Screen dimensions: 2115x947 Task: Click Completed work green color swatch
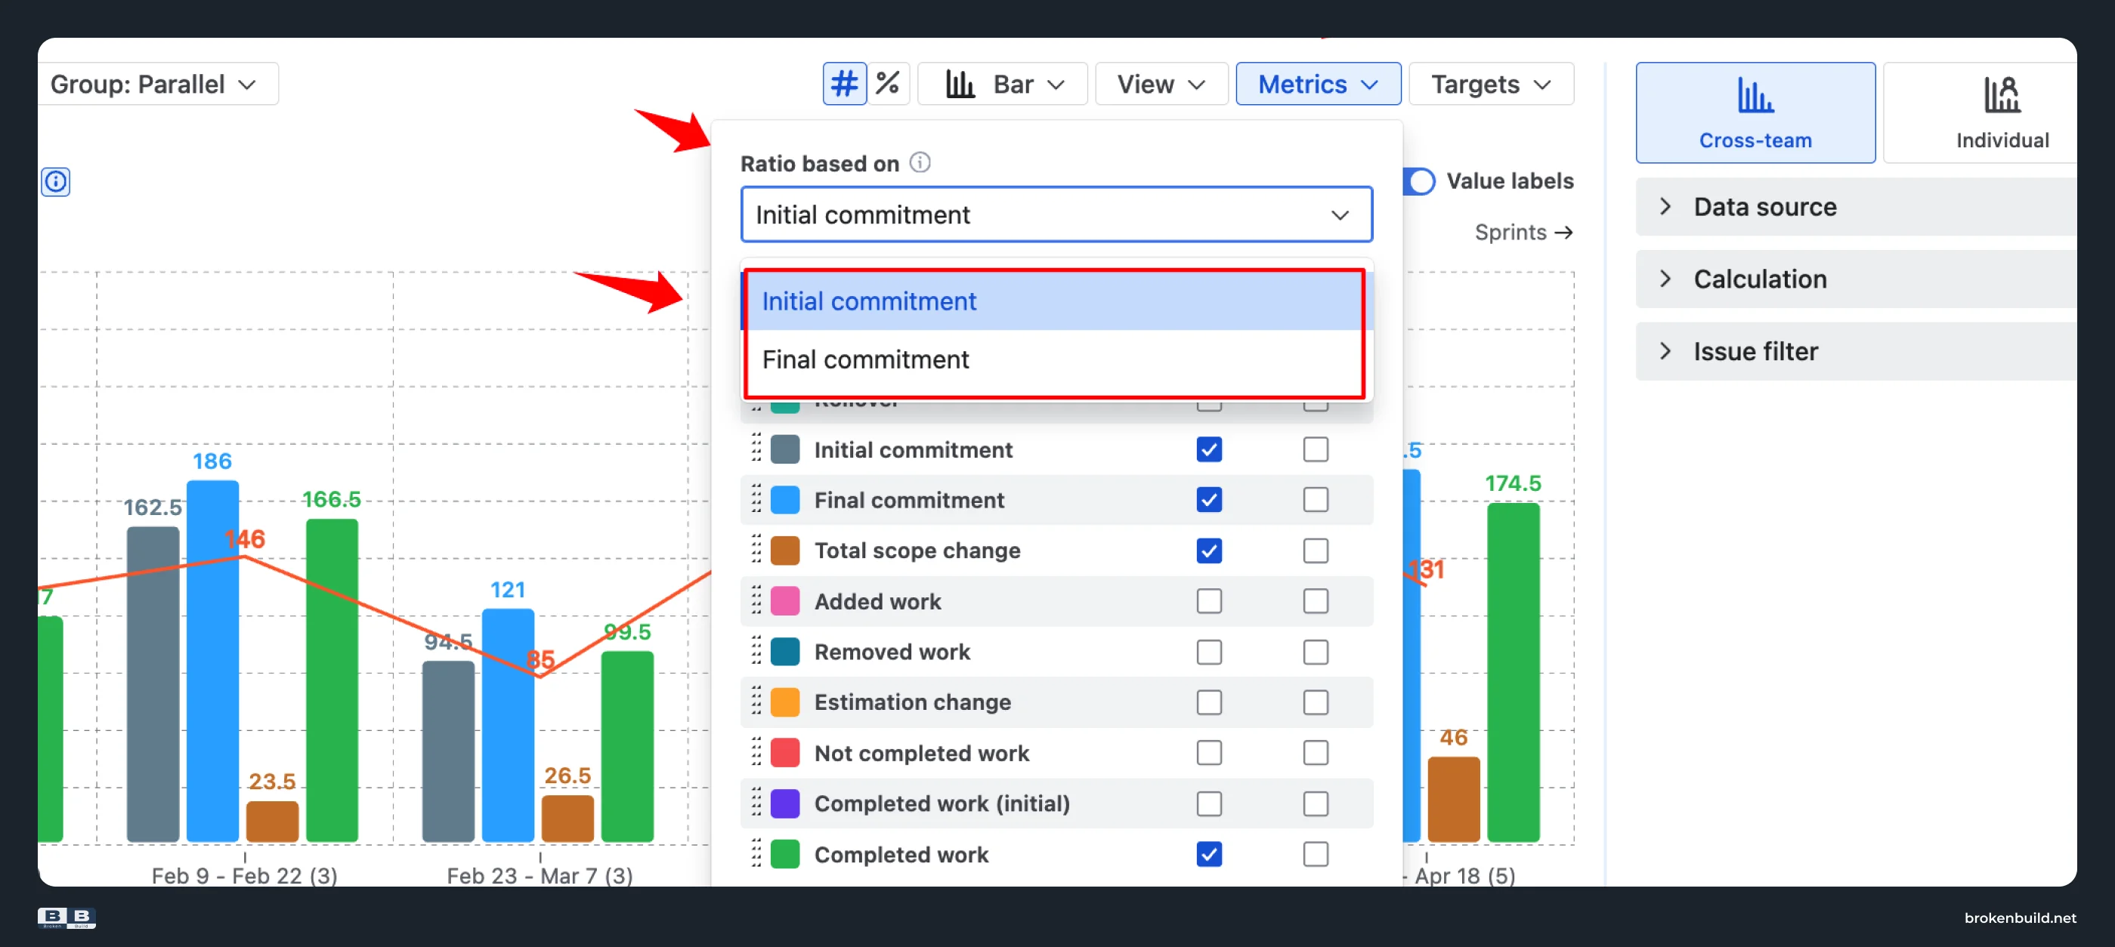[x=785, y=854]
